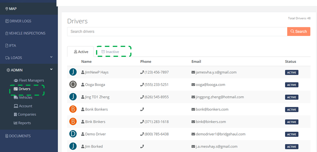Viewport: 317px width, 152px height.
Task: Click the Phone column header
Action: [x=146, y=61]
